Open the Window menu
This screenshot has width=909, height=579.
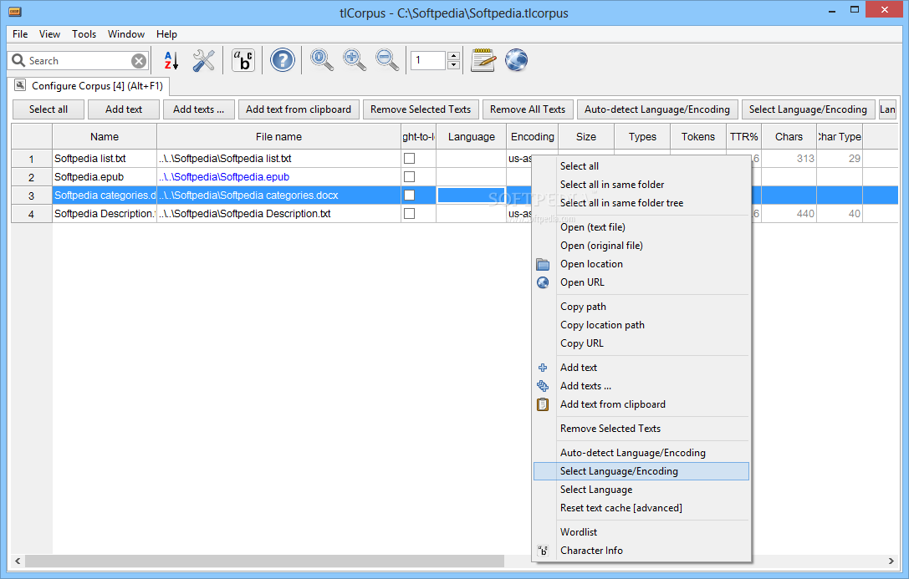pyautogui.click(x=125, y=34)
